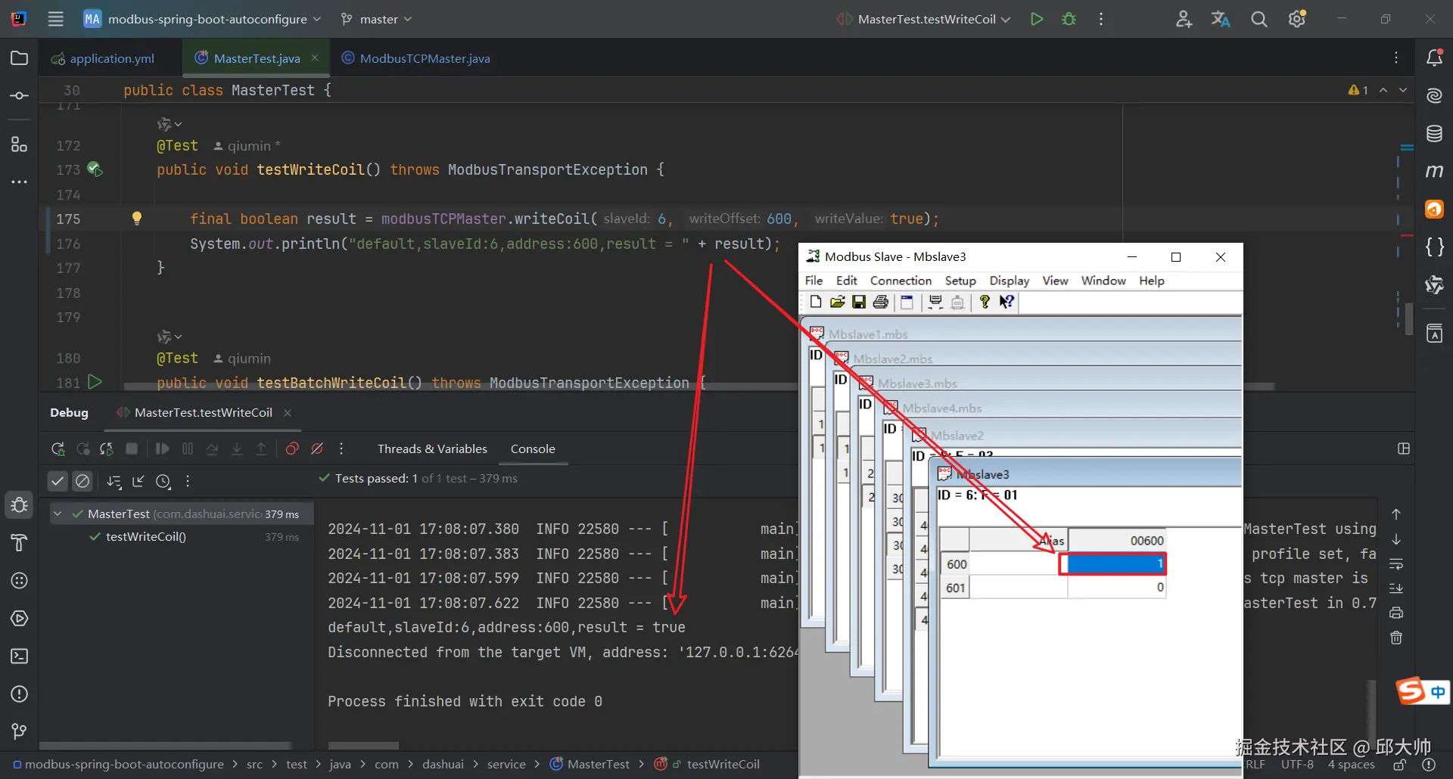Collapse the MasterTest node in test tree
Image resolution: width=1453 pixels, height=779 pixels.
(x=58, y=514)
